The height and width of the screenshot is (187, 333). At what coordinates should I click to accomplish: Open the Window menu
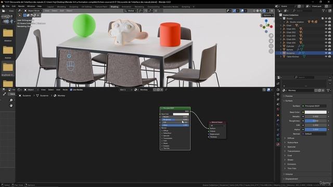click(x=31, y=6)
